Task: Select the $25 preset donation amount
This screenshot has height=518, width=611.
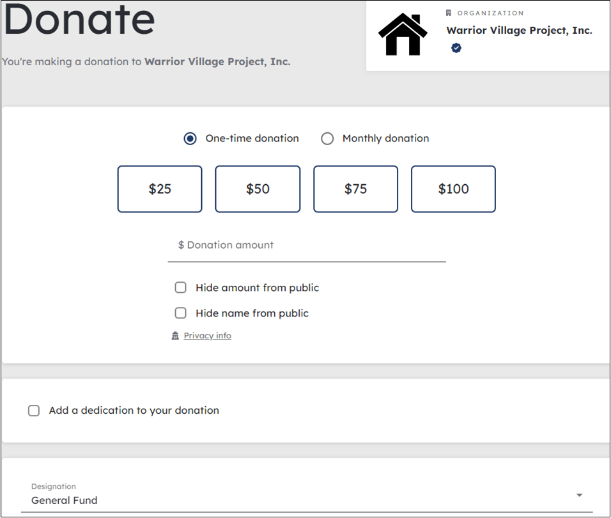Action: (x=159, y=189)
